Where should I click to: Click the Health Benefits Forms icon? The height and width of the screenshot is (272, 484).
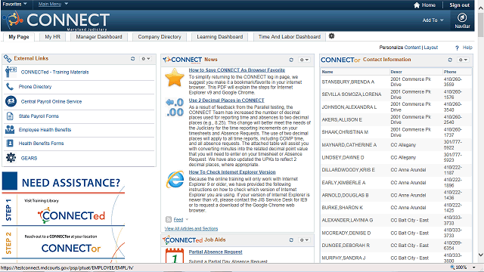[x=10, y=143]
